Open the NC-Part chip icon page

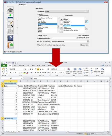[10, 10]
